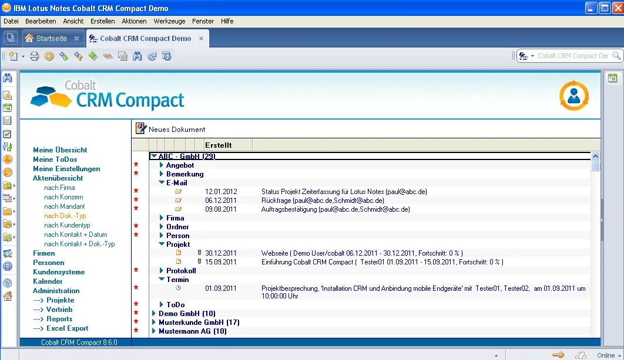Screen dimensions: 624x360
Task: Click the binoculars Search icon in toolbar
Action: click(x=137, y=56)
